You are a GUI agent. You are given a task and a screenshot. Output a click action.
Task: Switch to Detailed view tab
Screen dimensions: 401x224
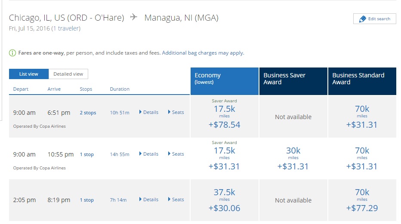pos(68,74)
